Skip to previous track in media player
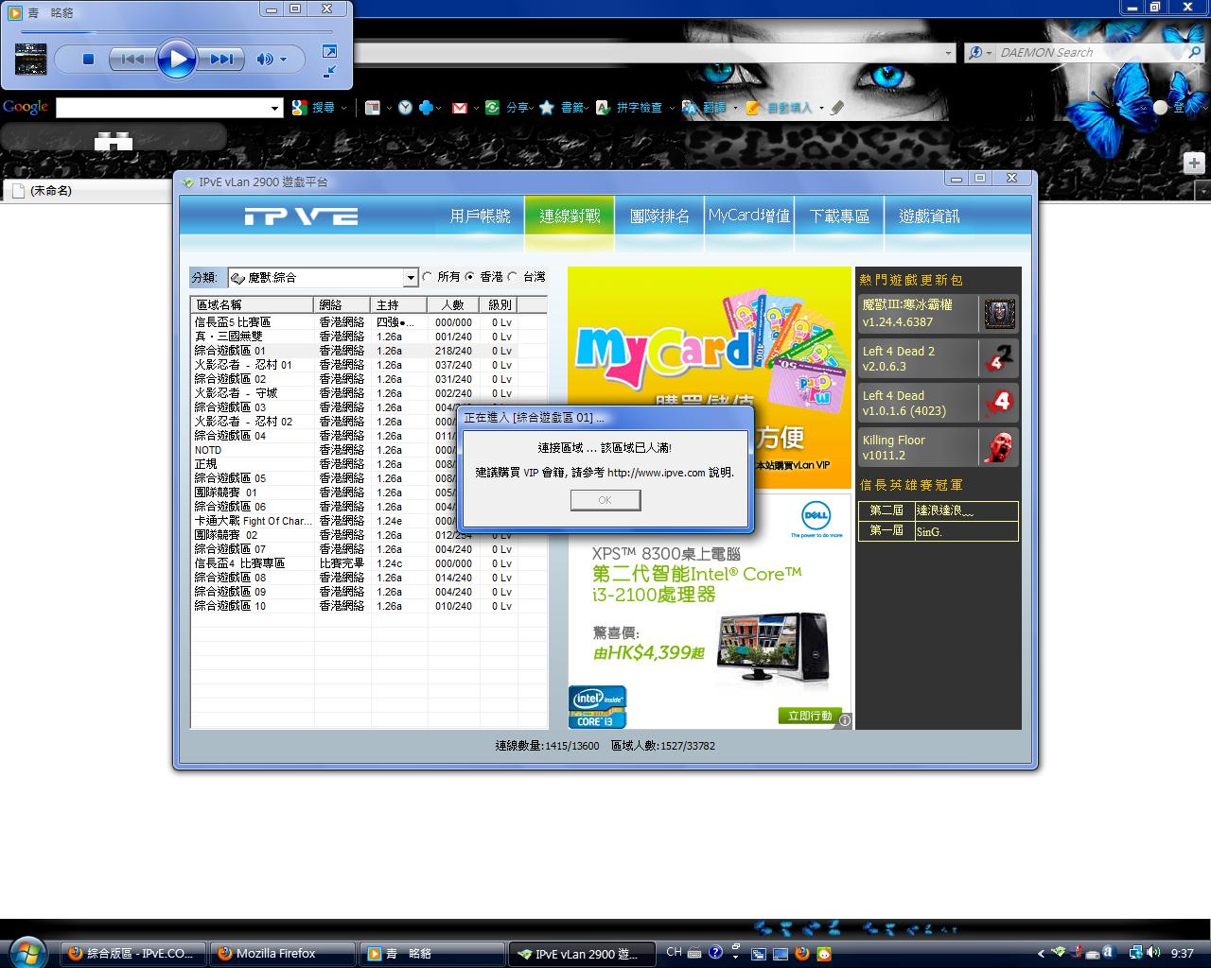This screenshot has width=1211, height=968. pos(132,59)
